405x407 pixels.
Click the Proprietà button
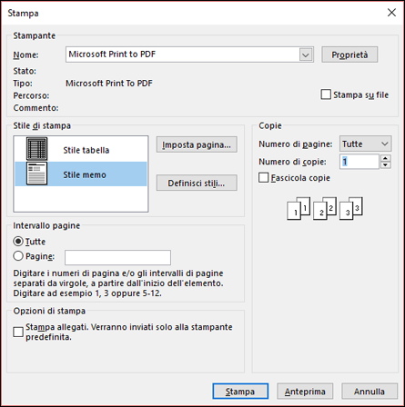pos(349,55)
